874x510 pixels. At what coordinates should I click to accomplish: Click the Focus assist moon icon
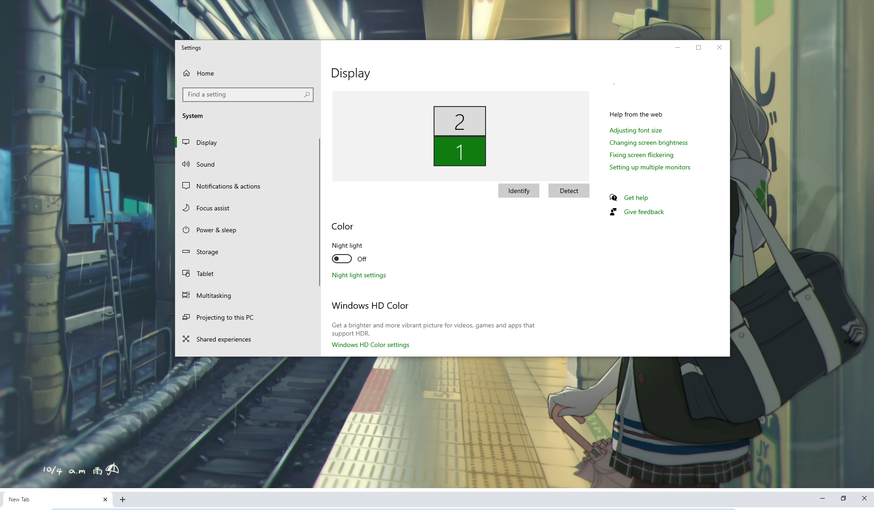point(186,208)
